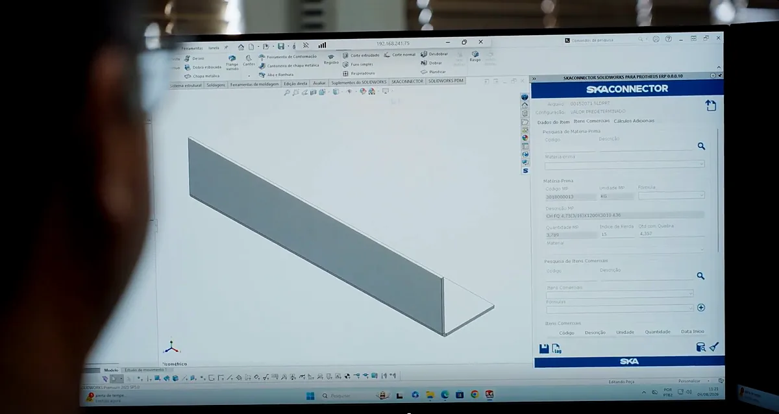Click the Cantos tool
This screenshot has width=779, height=414.
[249, 61]
